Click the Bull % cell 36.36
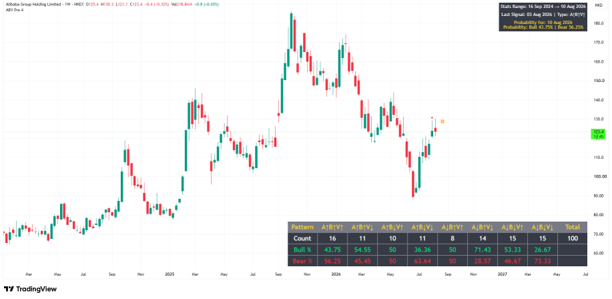612x299 pixels. (422, 250)
